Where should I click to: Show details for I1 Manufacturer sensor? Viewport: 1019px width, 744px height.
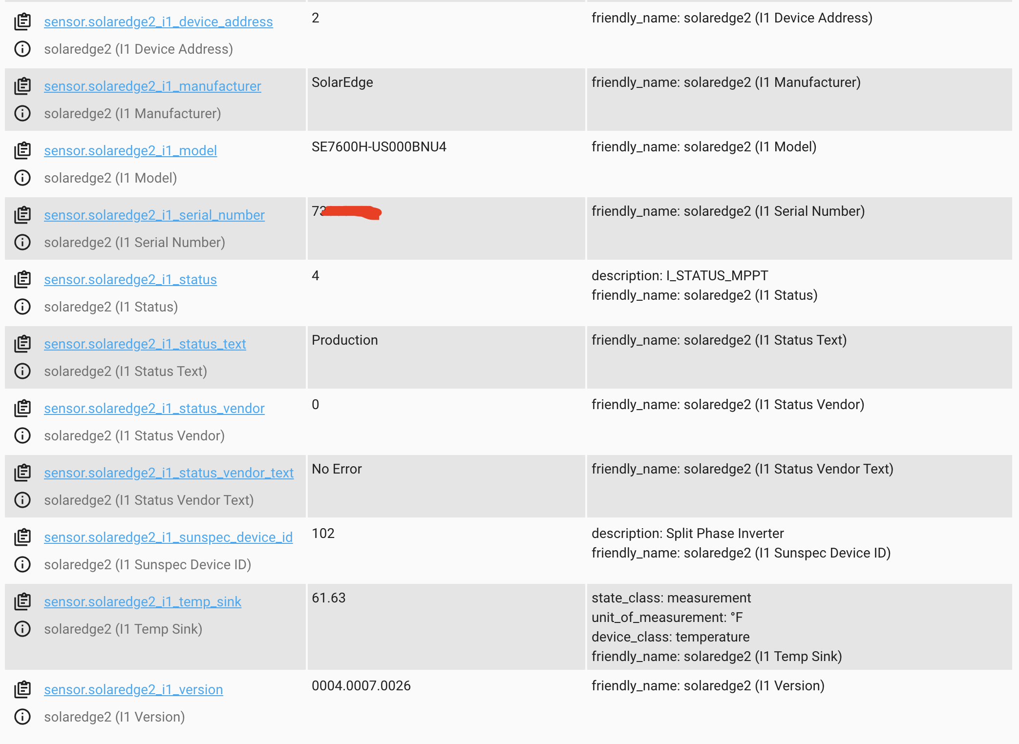coord(22,113)
